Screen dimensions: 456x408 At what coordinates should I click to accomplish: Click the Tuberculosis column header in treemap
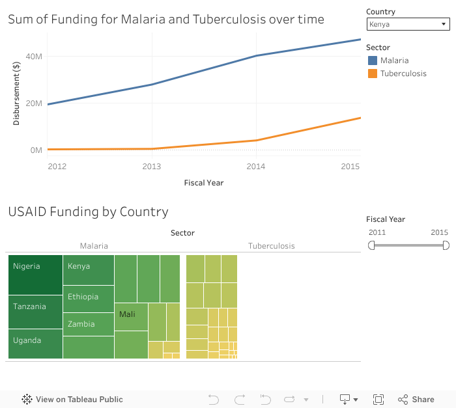[272, 246]
